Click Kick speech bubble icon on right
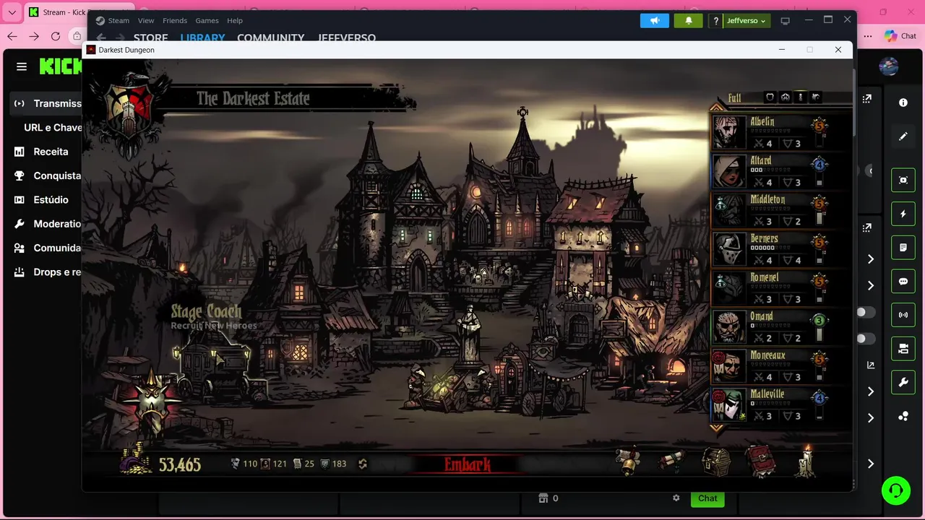This screenshot has height=520, width=925. [903, 282]
